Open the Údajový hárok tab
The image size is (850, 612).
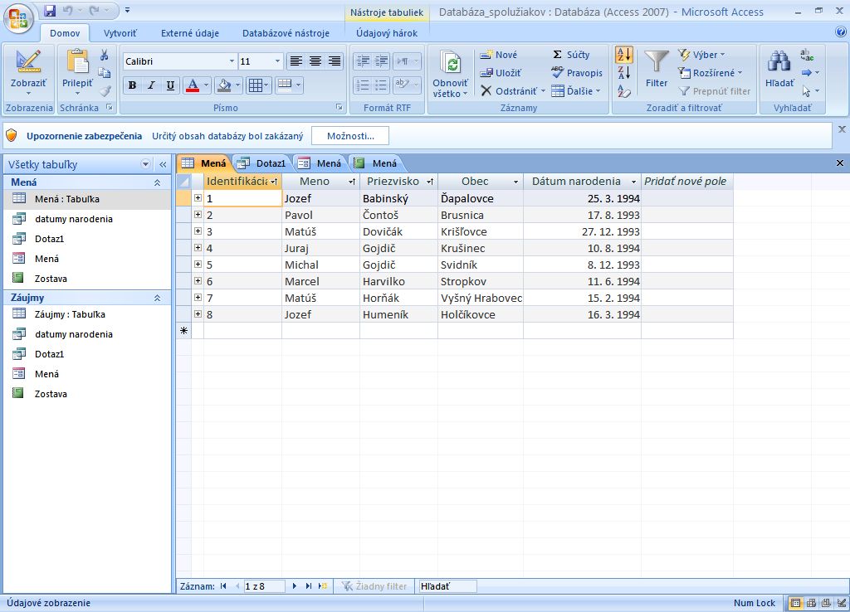387,33
